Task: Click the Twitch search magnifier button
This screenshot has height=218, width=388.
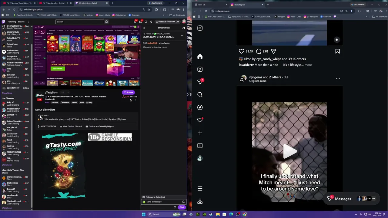Action: point(106,22)
